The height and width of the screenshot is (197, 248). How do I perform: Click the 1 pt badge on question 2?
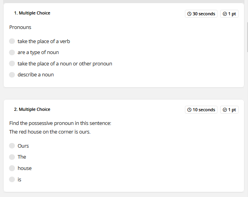coord(229,110)
